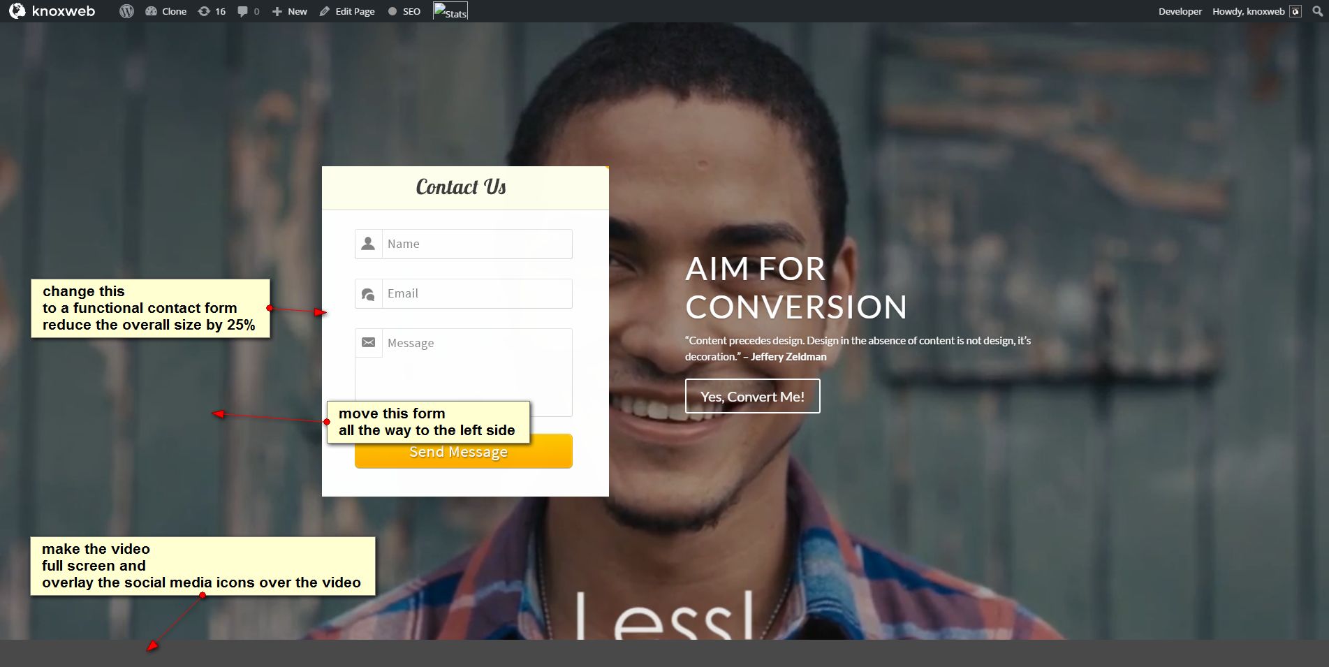Open the WordPress logo menu

pyautogui.click(x=126, y=11)
